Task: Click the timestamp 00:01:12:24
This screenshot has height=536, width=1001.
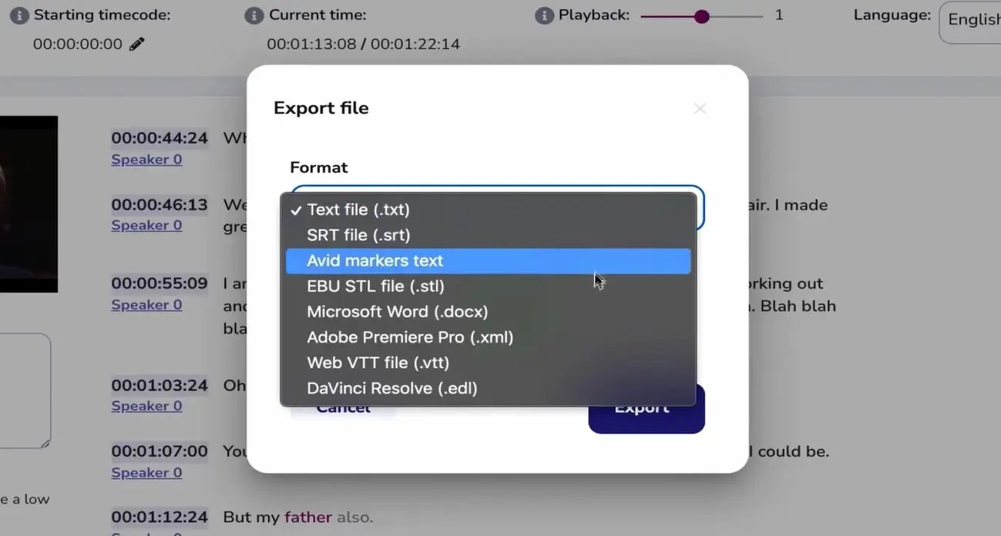Action: pyautogui.click(x=160, y=517)
